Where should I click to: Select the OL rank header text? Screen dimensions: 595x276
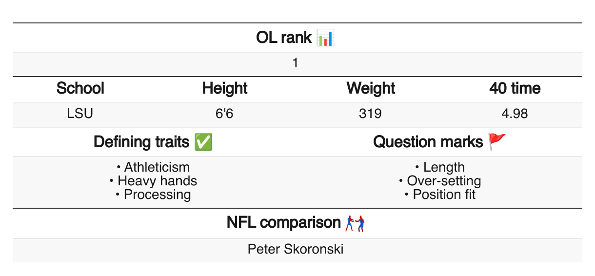click(283, 38)
